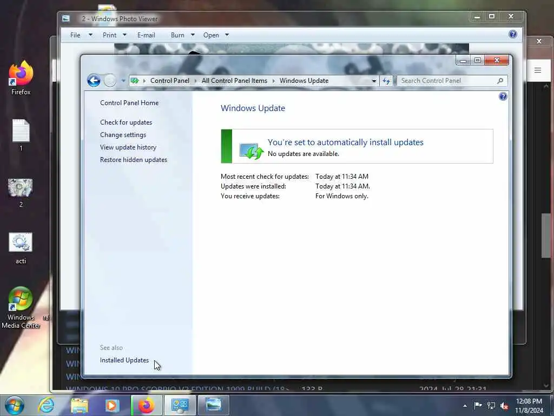
Task: Open the Print menu in Photo Viewer
Action: point(109,35)
